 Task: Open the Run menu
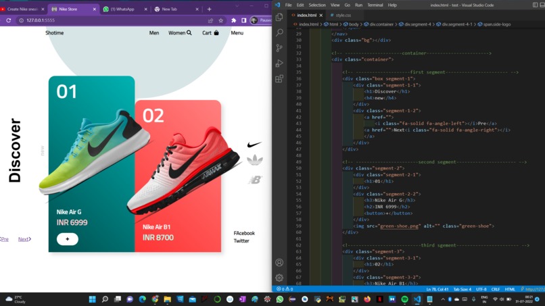click(358, 5)
